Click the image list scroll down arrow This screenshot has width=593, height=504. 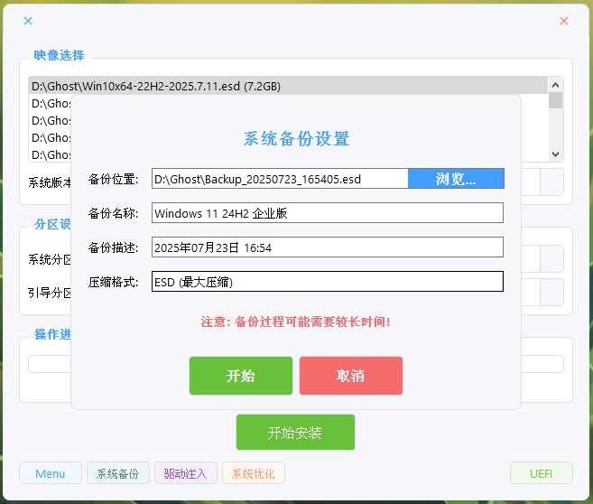click(556, 154)
